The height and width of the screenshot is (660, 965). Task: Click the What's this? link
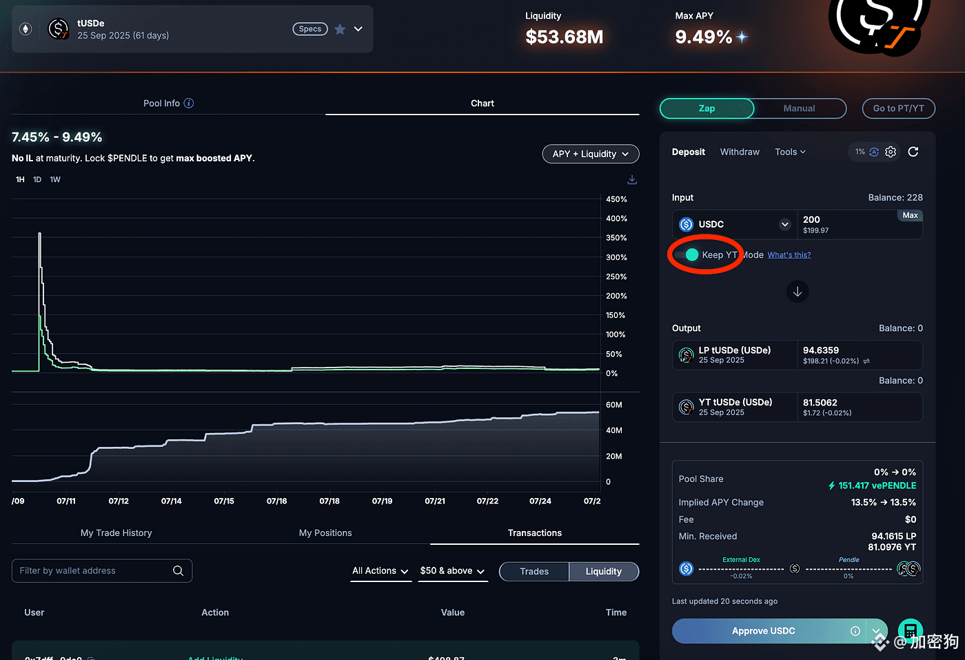(x=789, y=255)
